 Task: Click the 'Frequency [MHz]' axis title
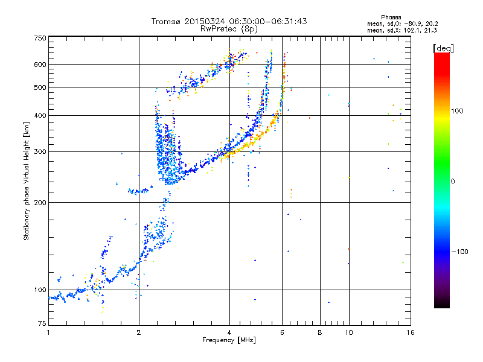coord(229,340)
